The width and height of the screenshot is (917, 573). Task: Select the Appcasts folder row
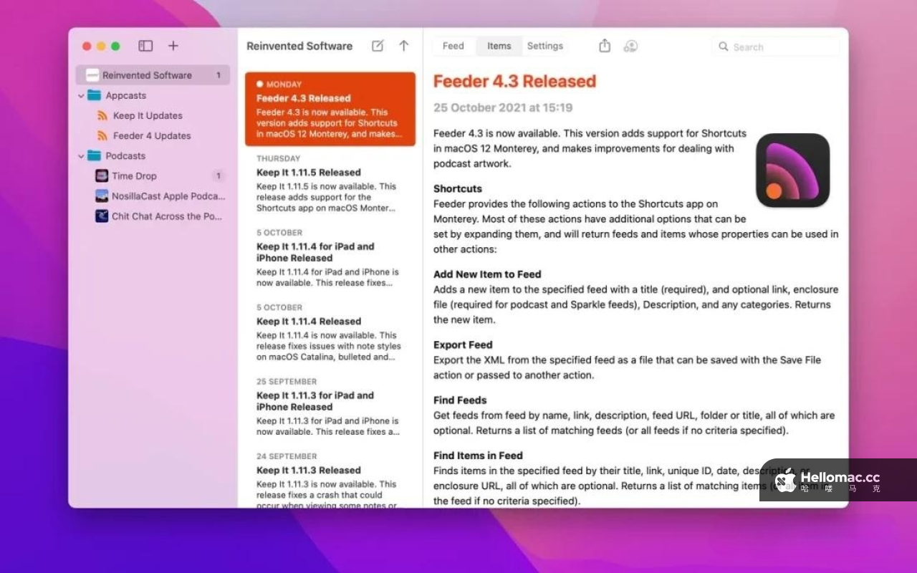pyautogui.click(x=153, y=95)
